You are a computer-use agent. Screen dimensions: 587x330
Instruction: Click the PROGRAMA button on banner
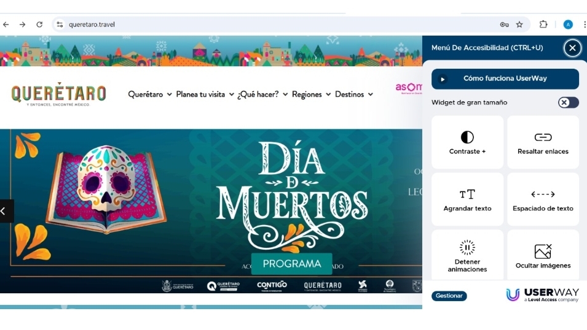click(291, 264)
